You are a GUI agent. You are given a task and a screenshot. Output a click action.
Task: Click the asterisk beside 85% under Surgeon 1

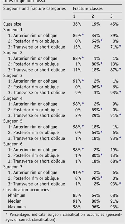coord(83,35)
